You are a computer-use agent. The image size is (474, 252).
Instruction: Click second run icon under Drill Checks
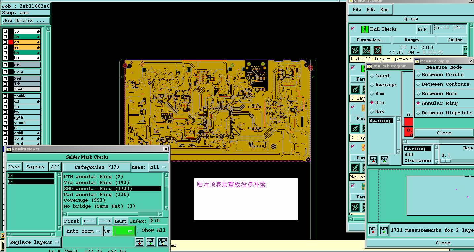(x=366, y=50)
